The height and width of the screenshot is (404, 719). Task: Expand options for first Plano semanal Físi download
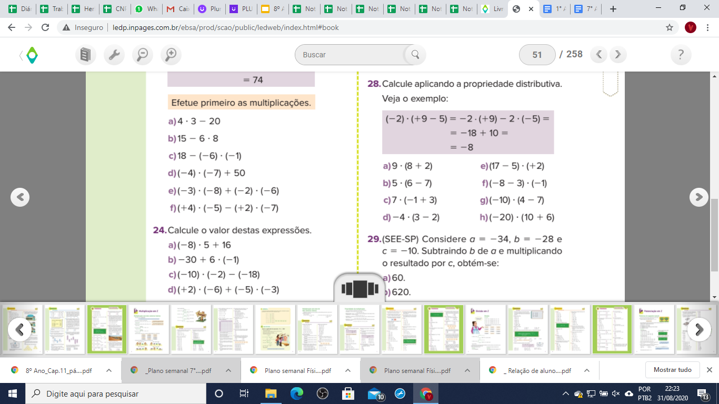(348, 370)
